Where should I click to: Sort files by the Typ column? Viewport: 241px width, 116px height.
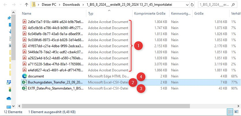[x=91, y=14]
